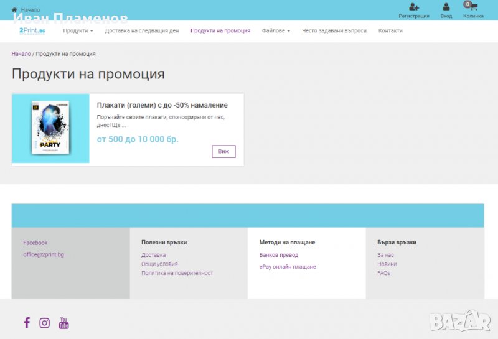Open the office@2print.bg email link
The image size is (498, 339).
(44, 254)
